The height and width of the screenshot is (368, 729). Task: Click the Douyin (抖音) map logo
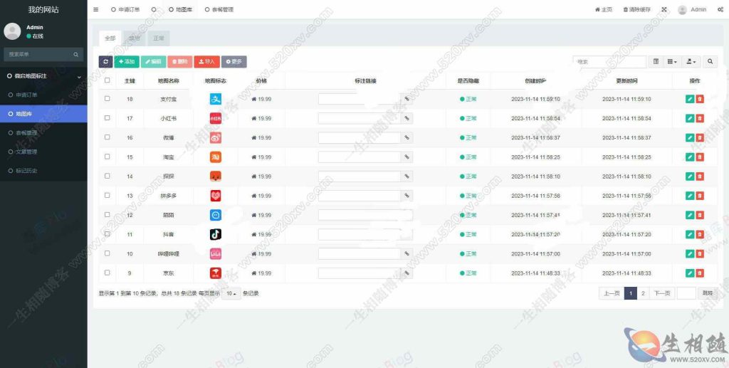[x=215, y=234]
